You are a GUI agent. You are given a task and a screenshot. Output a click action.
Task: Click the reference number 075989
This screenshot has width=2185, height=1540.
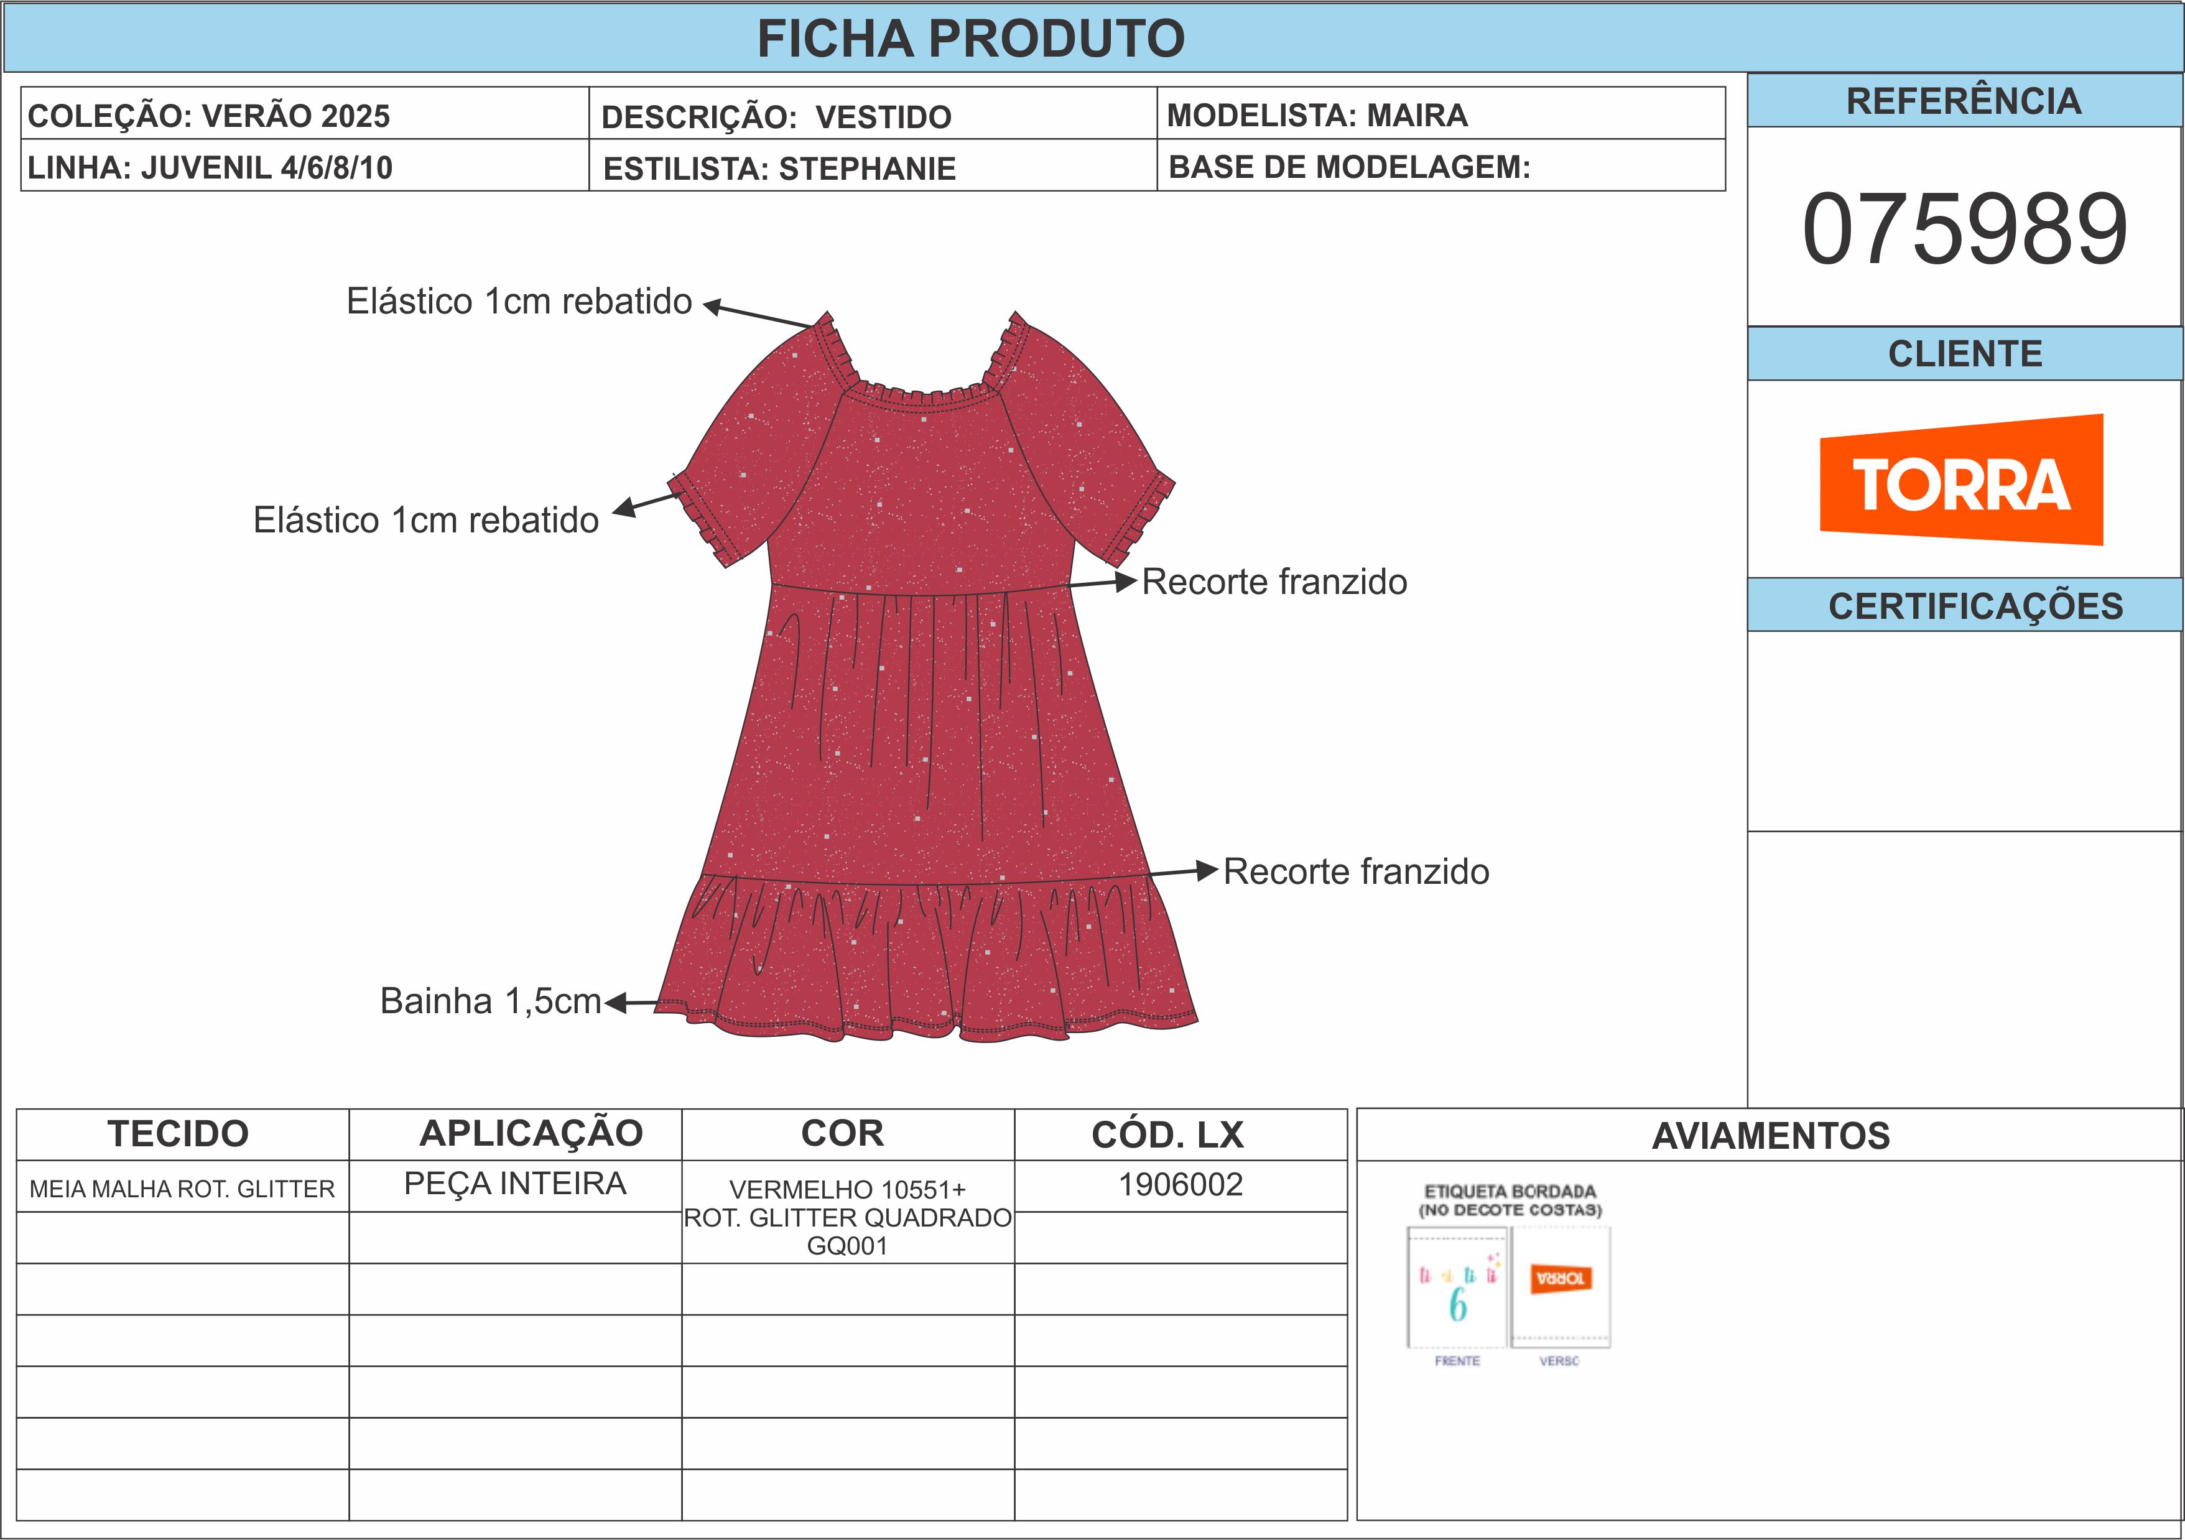tap(1964, 230)
